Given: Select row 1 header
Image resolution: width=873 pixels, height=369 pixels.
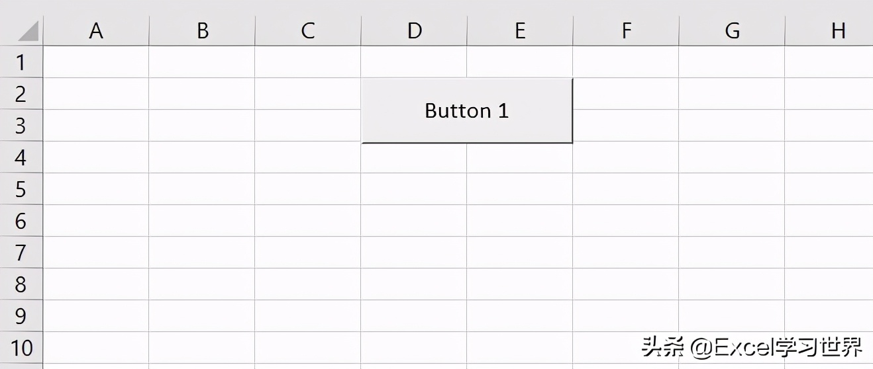Looking at the screenshot, I should pos(21,62).
